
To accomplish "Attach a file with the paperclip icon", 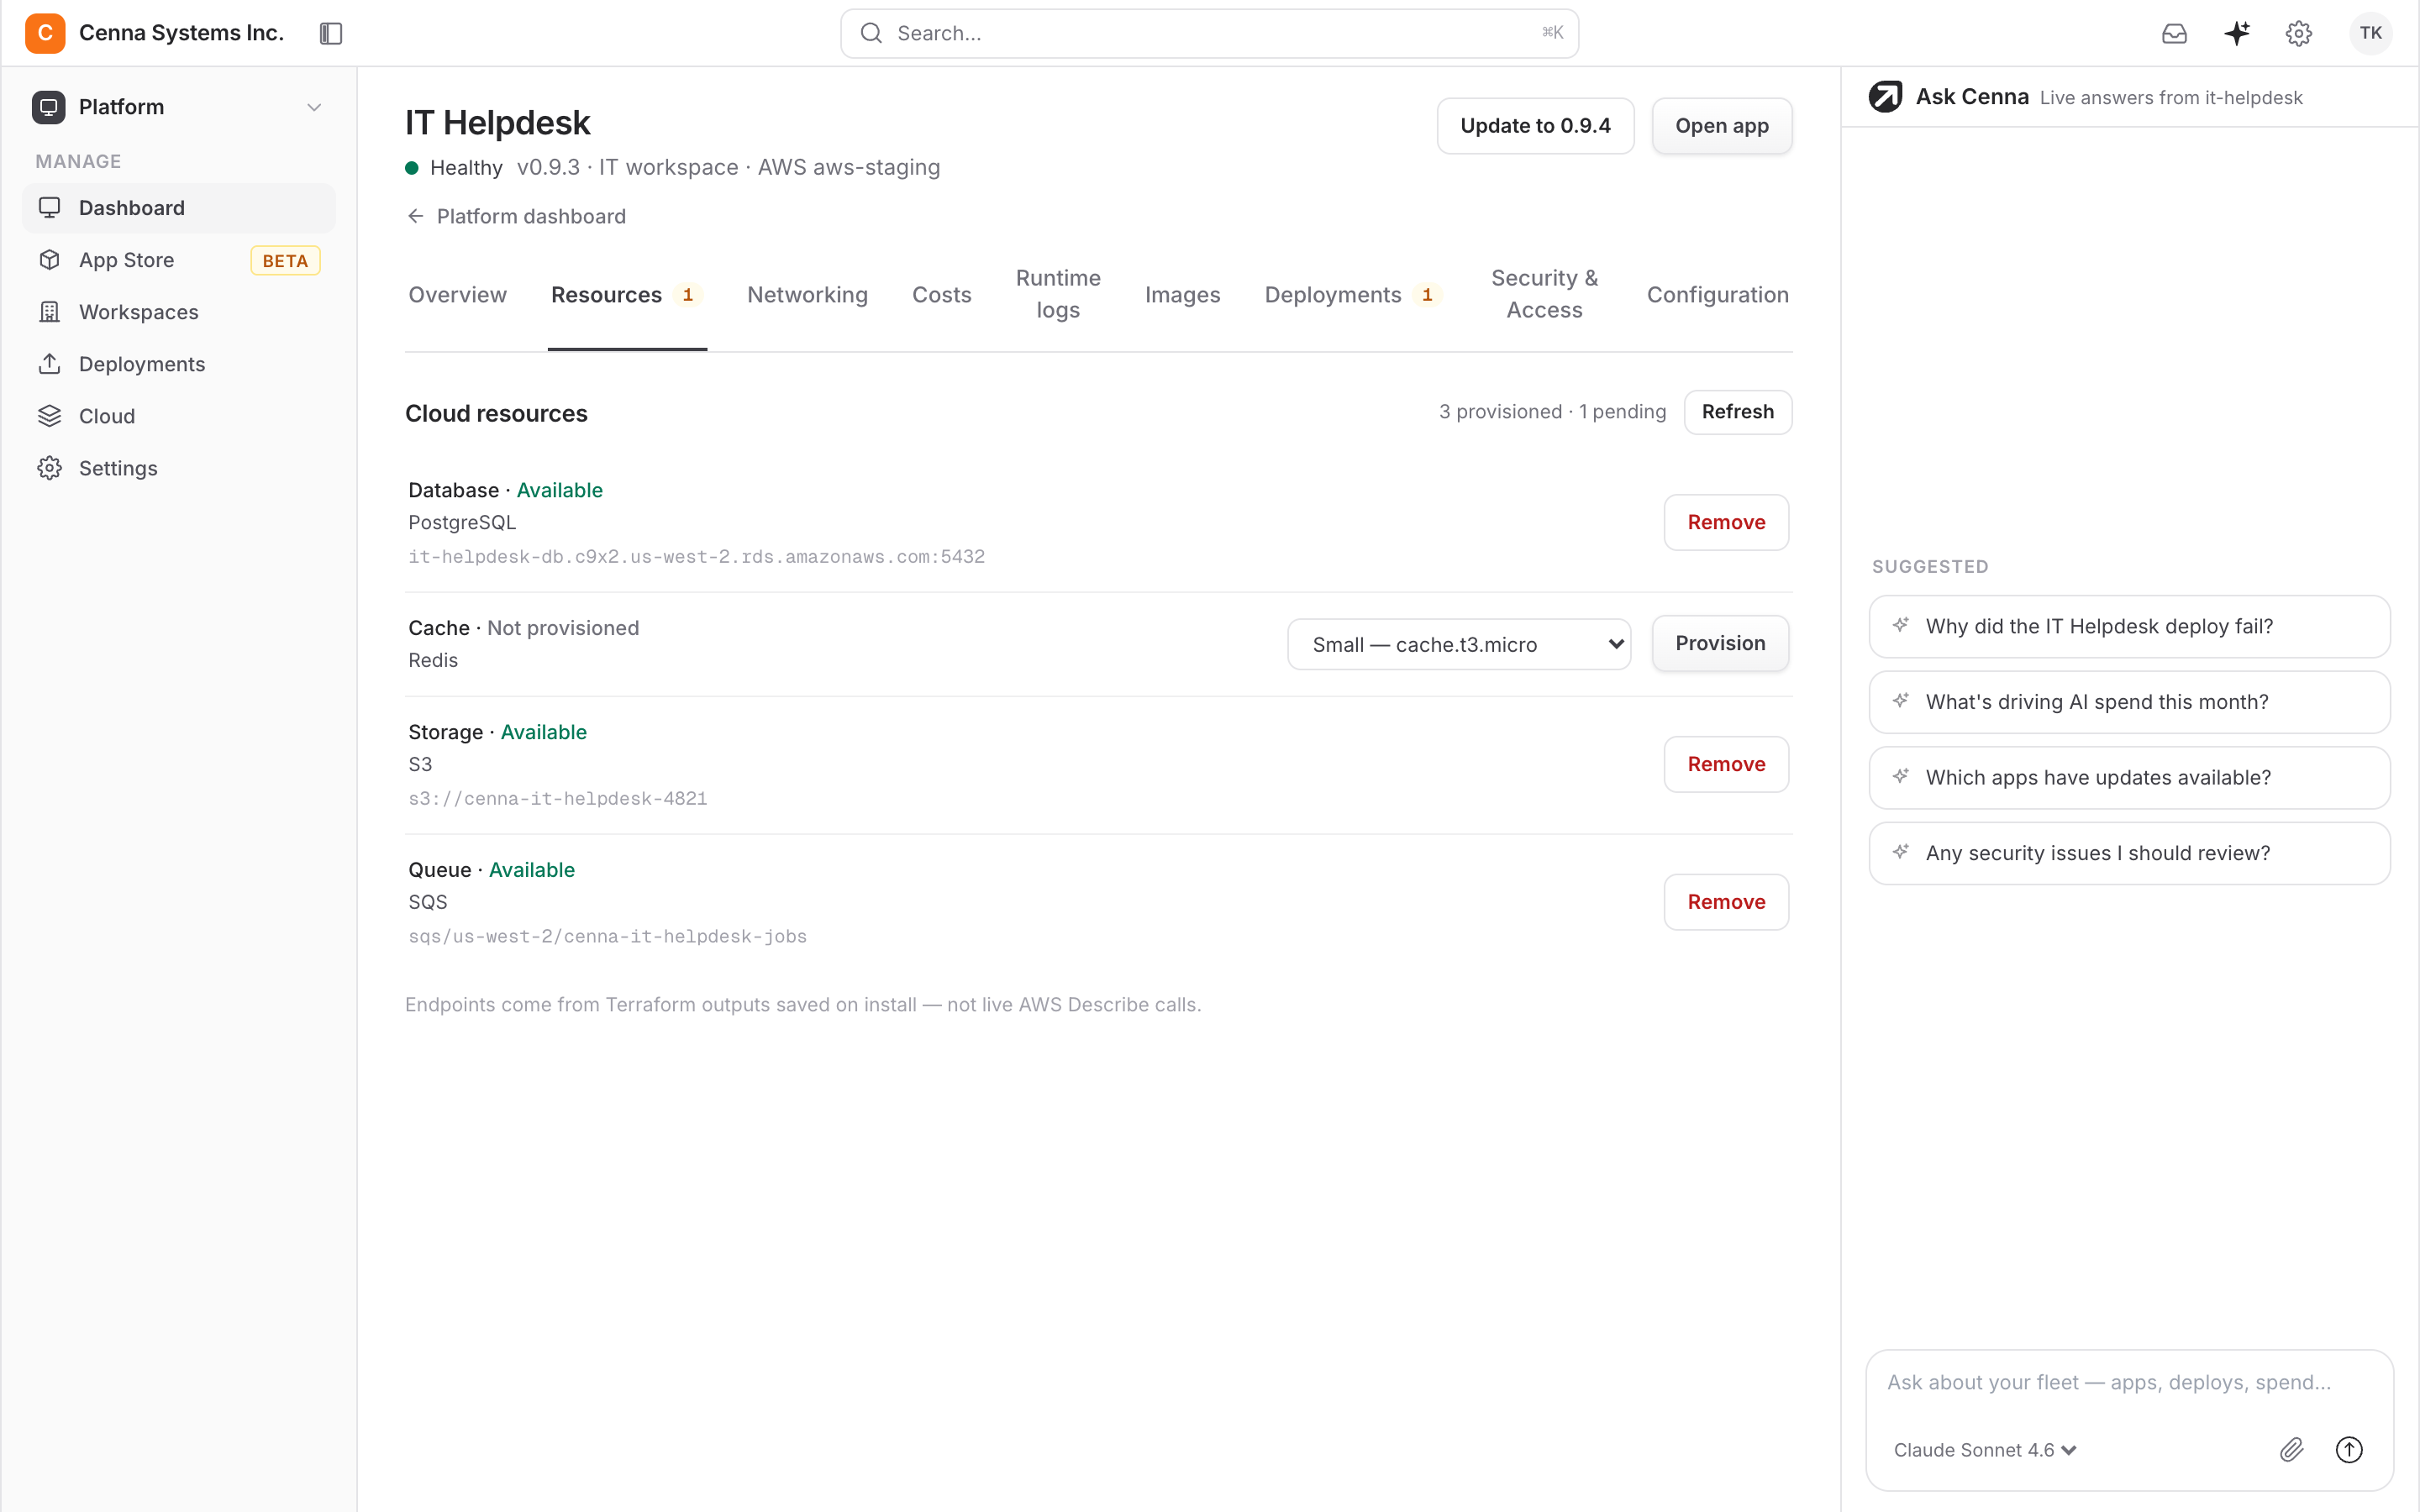I will coord(2291,1449).
